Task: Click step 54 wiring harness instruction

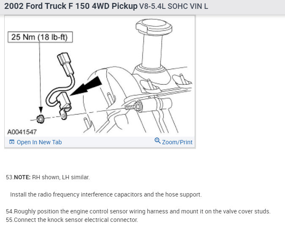Action: 138,211
